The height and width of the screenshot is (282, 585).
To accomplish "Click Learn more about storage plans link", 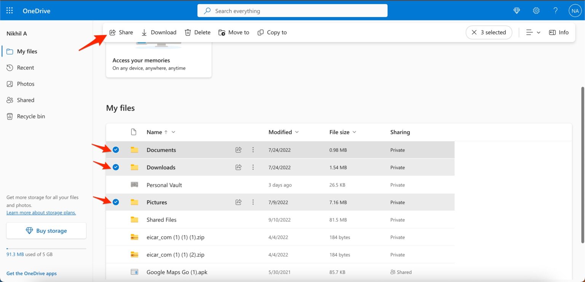I will coord(41,213).
